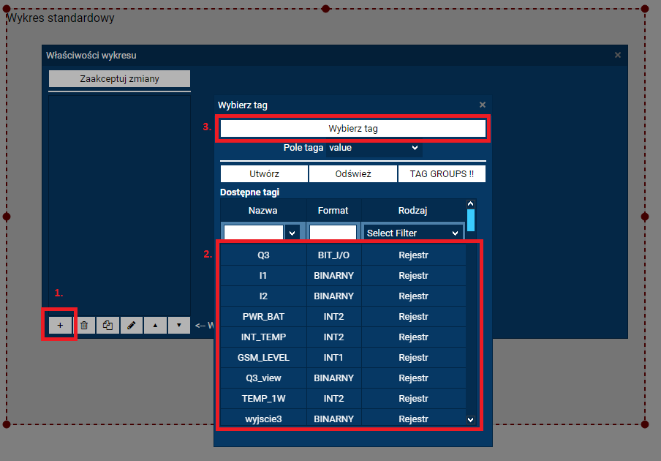Click the pencil edit icon

pos(131,326)
